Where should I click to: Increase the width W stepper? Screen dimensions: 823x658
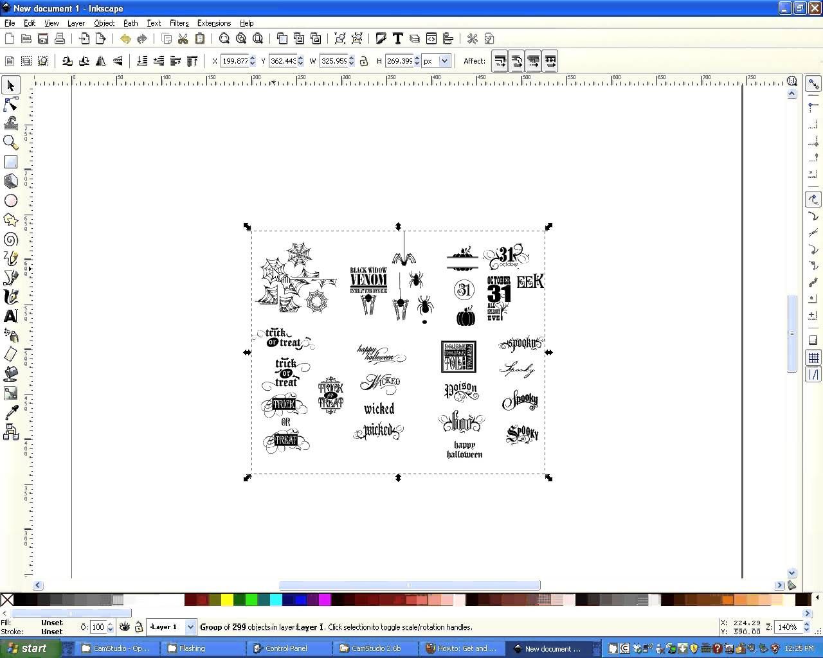352,58
